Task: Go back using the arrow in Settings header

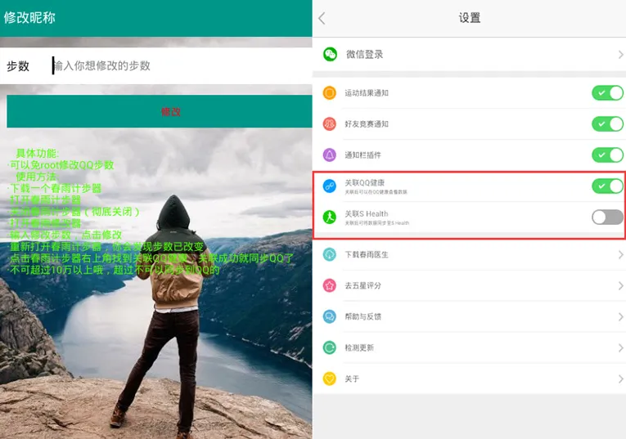Action: [x=322, y=18]
